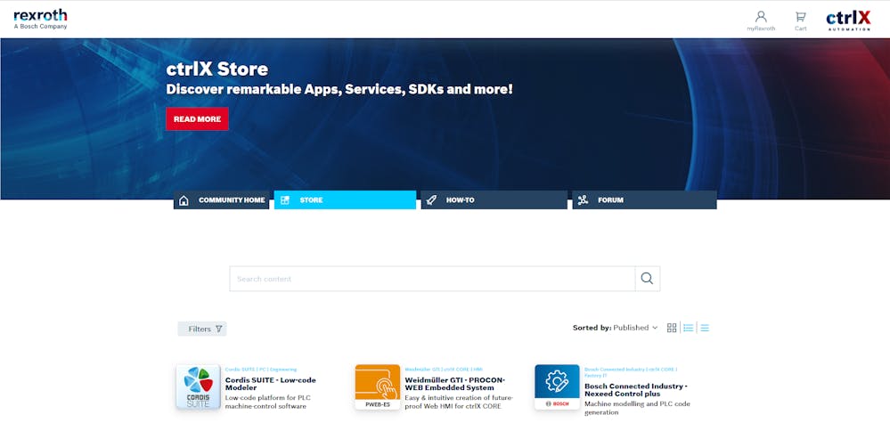Click the rocket icon on How-To tab

point(431,200)
